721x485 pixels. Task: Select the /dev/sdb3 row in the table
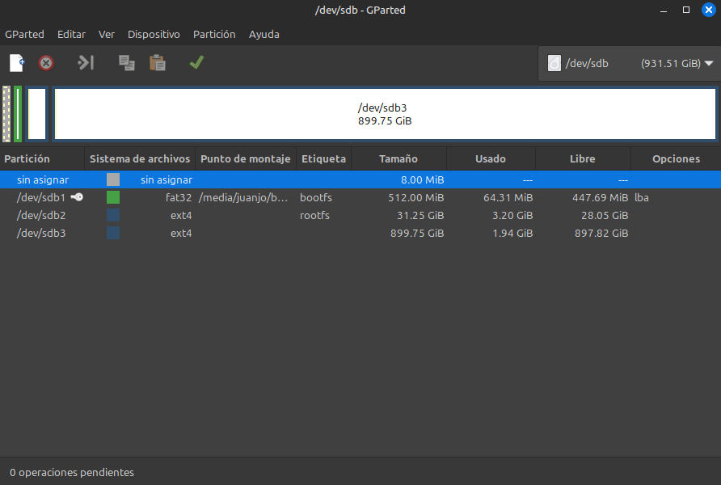360,234
